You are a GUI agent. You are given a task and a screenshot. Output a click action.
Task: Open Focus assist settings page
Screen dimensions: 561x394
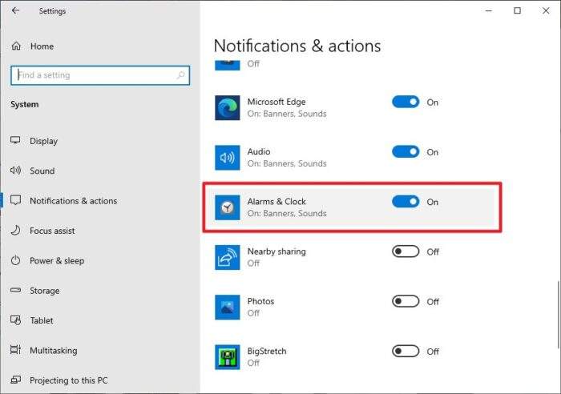coord(100,231)
